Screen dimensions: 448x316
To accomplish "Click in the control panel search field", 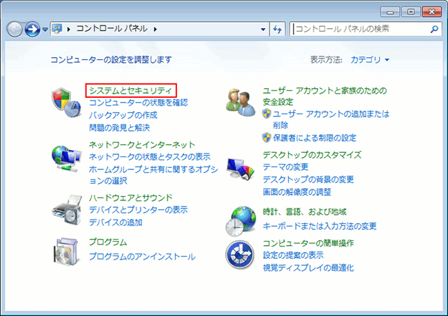I will 358,29.
